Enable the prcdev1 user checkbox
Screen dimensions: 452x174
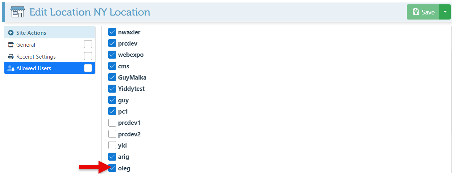(112, 123)
